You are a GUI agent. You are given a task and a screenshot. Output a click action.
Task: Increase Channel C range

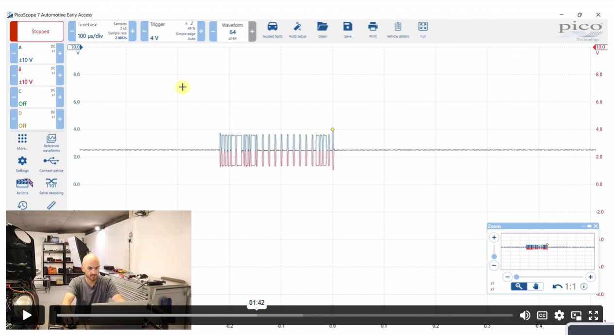pos(60,97)
